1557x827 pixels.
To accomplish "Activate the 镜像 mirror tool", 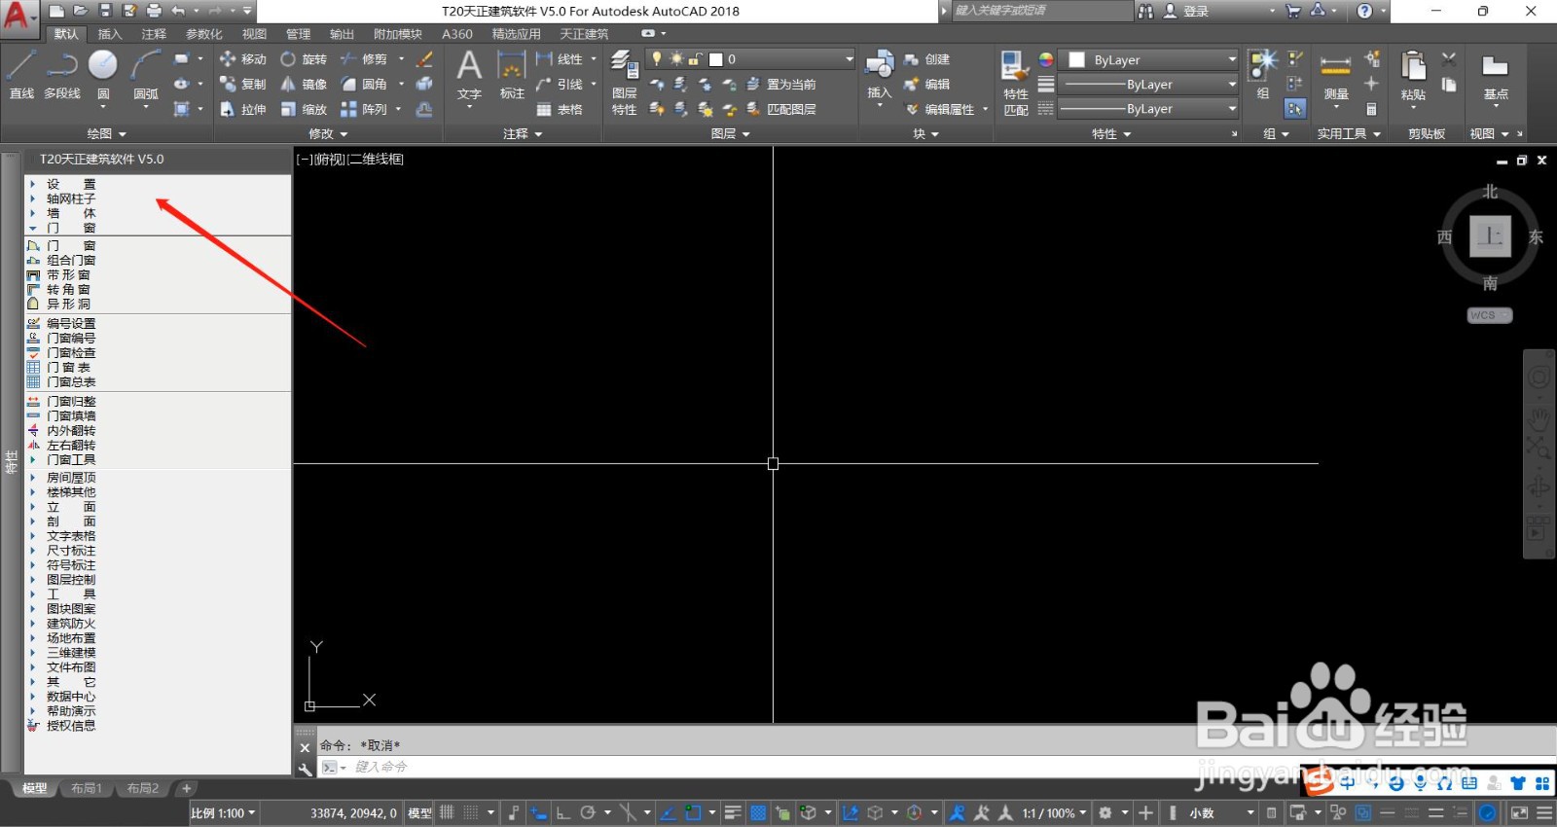I will pos(304,85).
